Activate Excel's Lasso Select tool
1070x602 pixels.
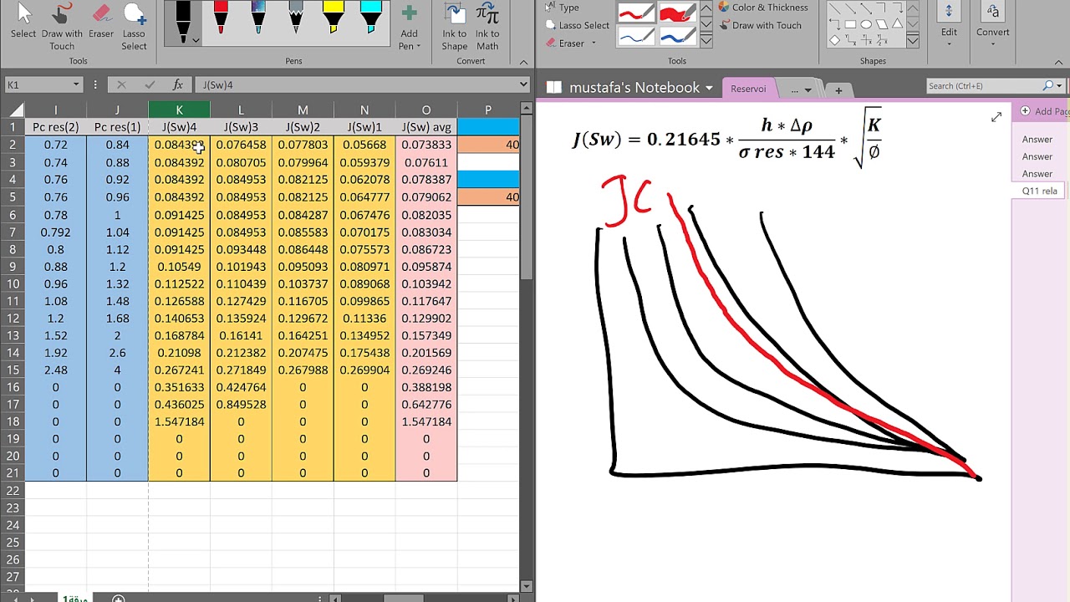coord(134,25)
